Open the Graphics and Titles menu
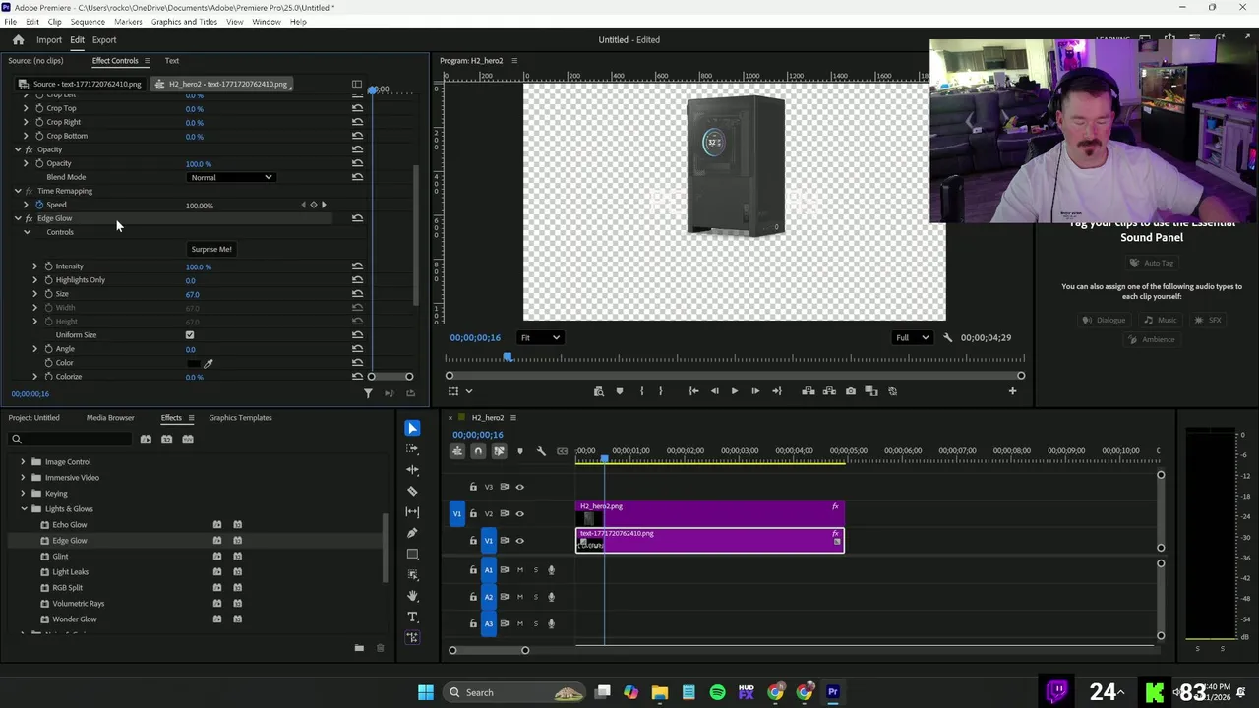Image resolution: width=1259 pixels, height=708 pixels. click(x=184, y=22)
